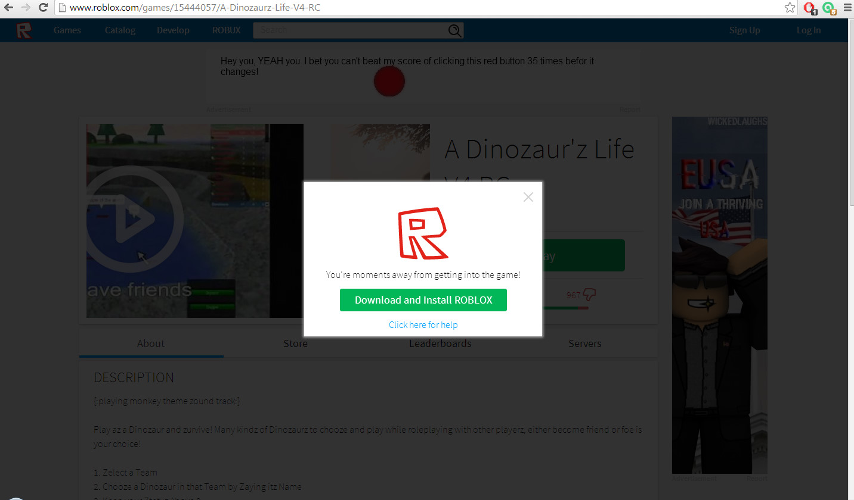Reload the page with the refresh icon

(43, 8)
